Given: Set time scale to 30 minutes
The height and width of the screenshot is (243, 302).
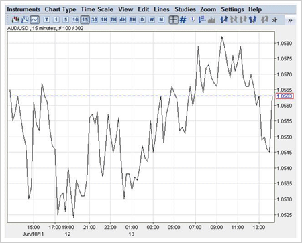Looking at the screenshot, I should point(95,20).
